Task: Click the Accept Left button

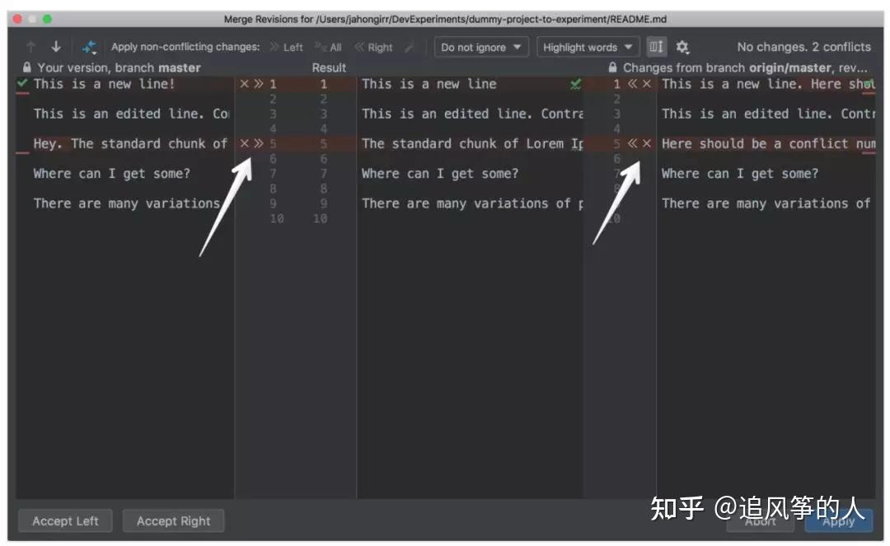Action: [x=65, y=520]
